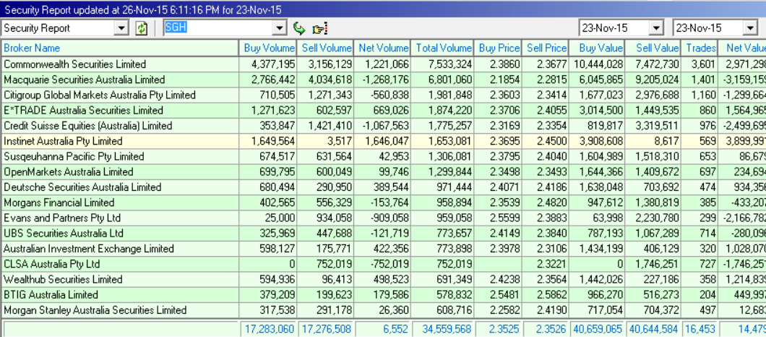Viewport: 766px width, 337px height.
Task: Select the SGH security code field
Action: [x=218, y=28]
